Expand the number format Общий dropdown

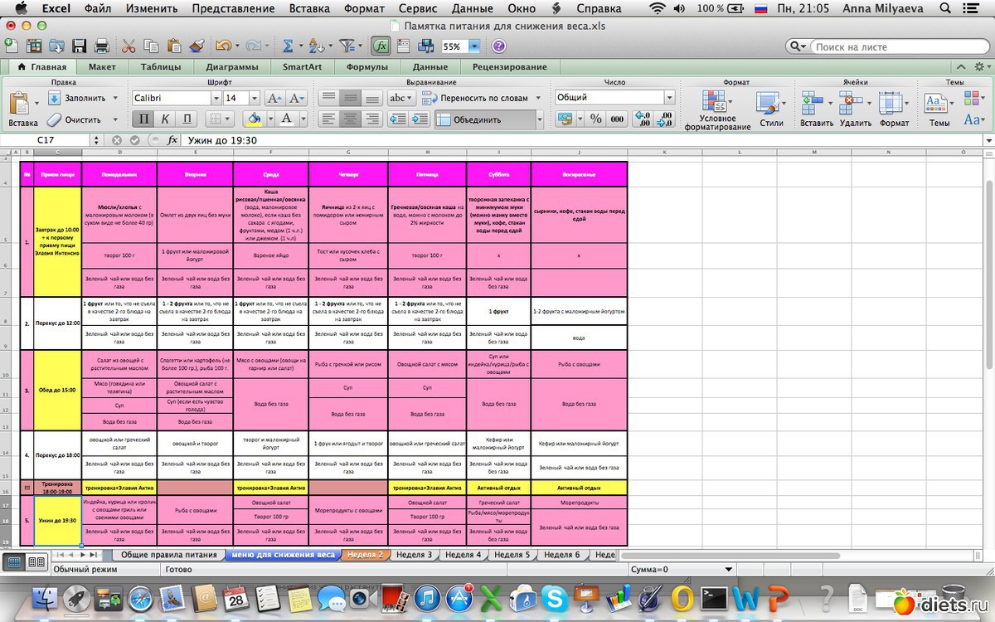(x=669, y=98)
